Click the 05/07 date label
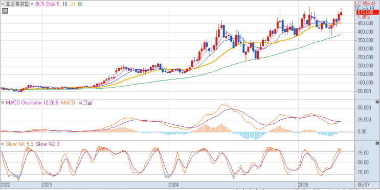The image size is (380, 190). coord(364,185)
